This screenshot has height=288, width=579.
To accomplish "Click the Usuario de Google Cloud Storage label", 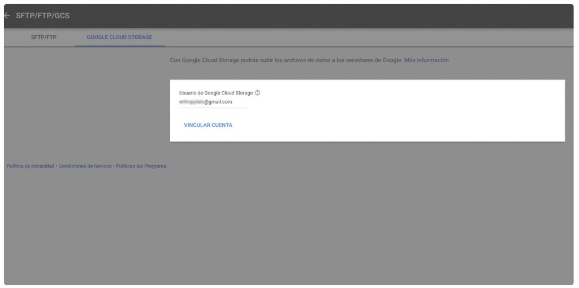I will [x=216, y=93].
